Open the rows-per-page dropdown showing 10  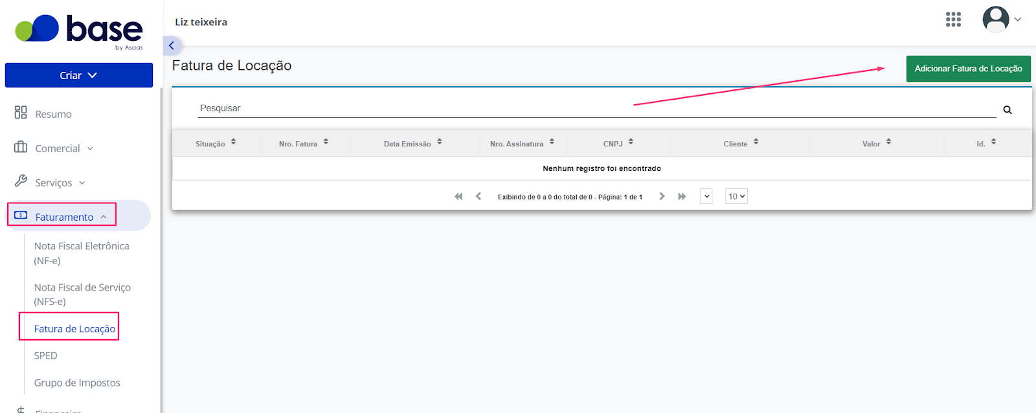tap(736, 196)
